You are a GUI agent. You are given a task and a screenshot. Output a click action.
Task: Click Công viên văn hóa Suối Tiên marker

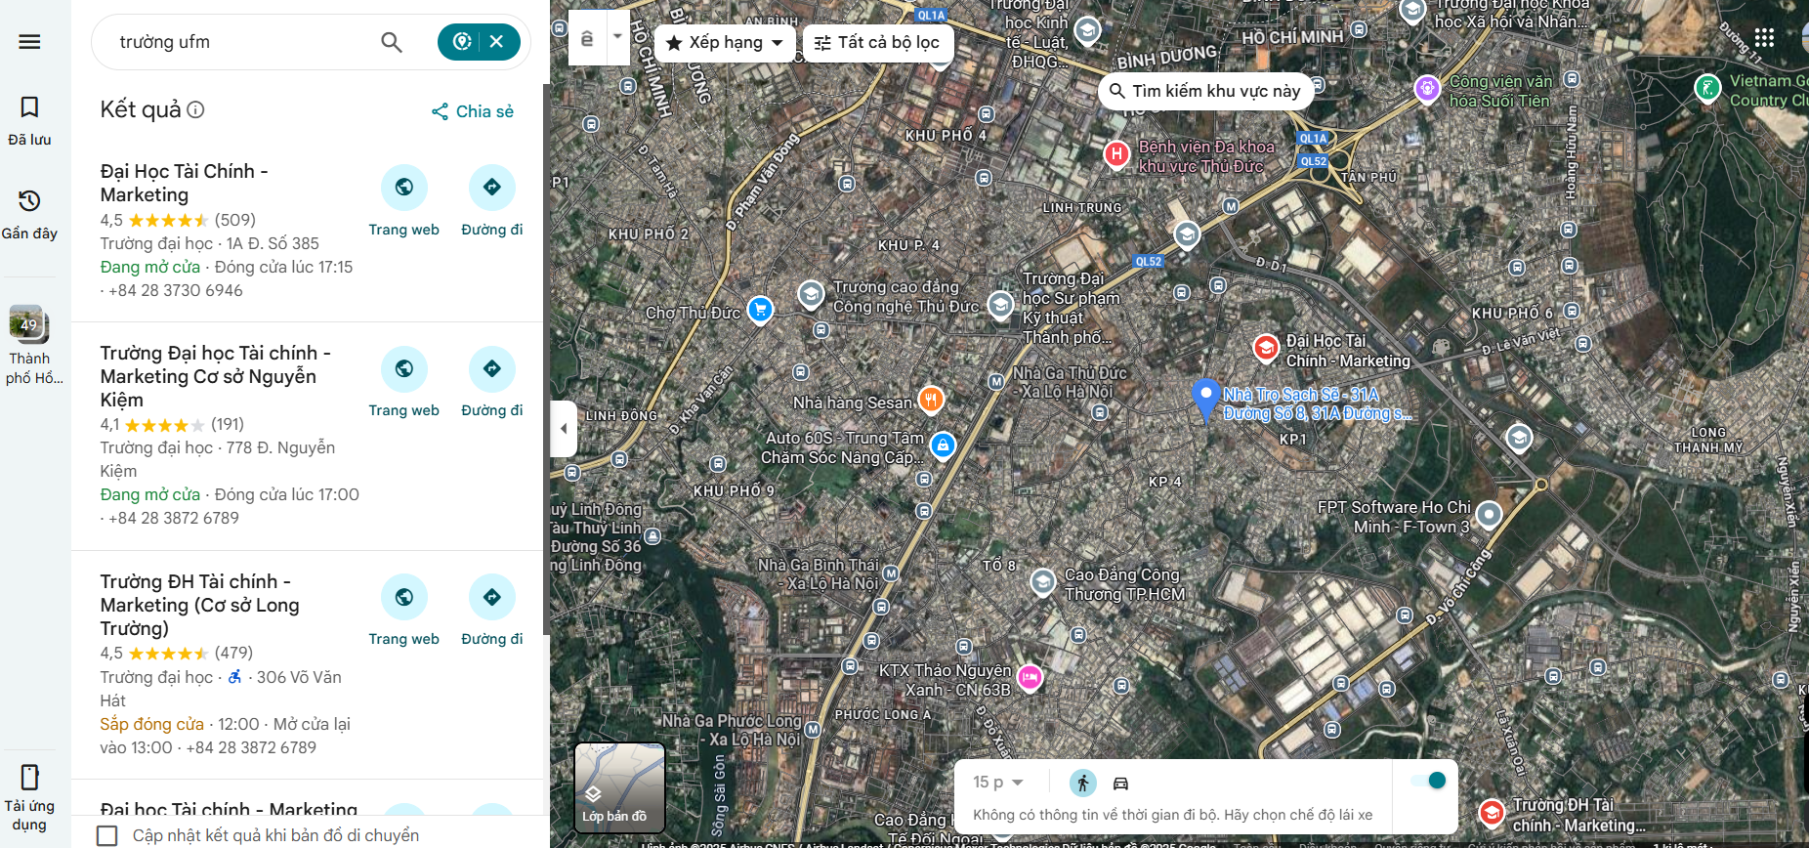[1427, 89]
